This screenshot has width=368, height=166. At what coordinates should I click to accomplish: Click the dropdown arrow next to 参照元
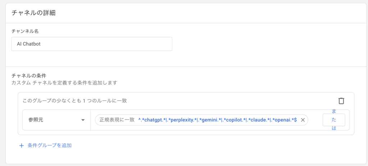point(83,120)
